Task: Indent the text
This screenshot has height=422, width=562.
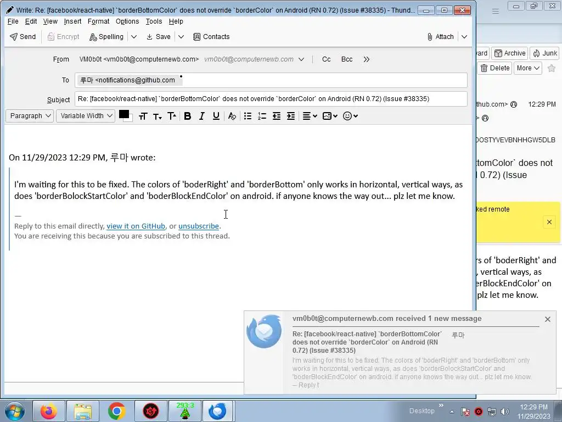Action: pos(291,116)
